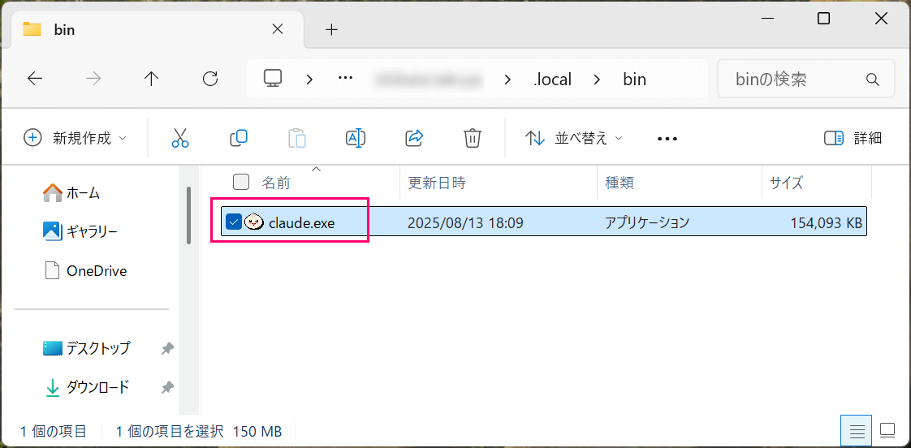Click the This PC monitor icon in address bar
This screenshot has width=911, height=448.
273,79
